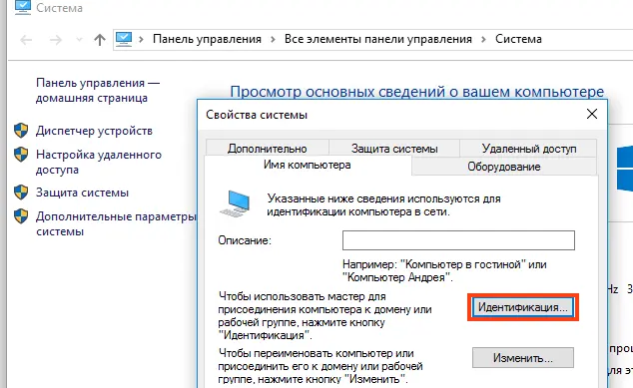Click the shield icon beside Диспетчер устройств
Viewport: 633px width, 388px height.
(21, 131)
